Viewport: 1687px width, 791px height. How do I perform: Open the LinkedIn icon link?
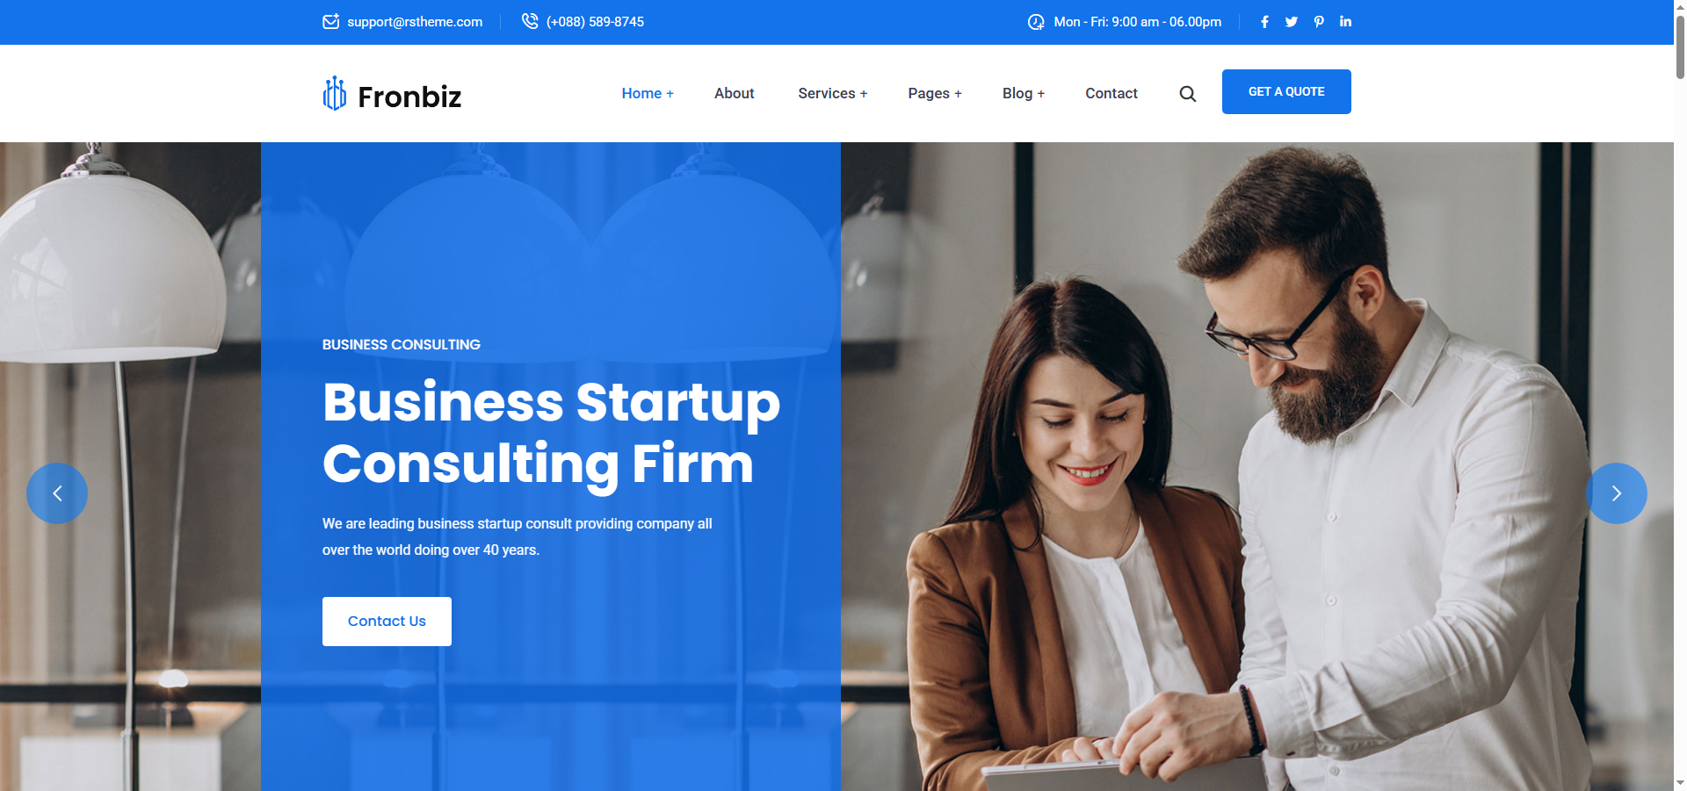pyautogui.click(x=1345, y=21)
